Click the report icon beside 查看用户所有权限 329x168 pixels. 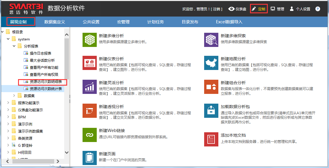tap(26, 75)
